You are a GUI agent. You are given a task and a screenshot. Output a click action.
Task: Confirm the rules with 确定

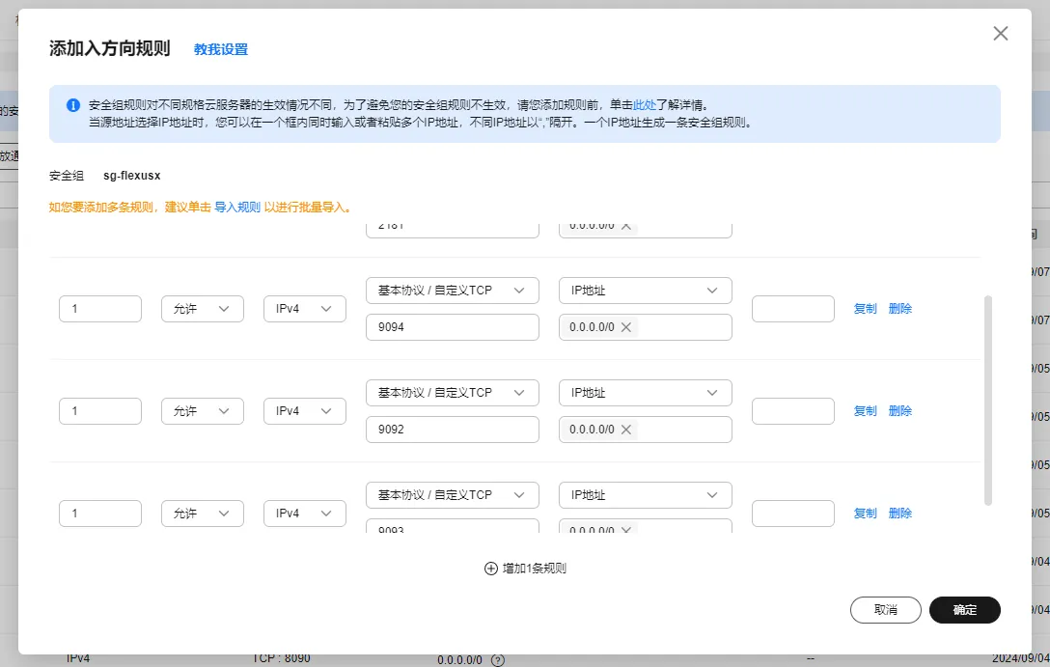click(965, 610)
